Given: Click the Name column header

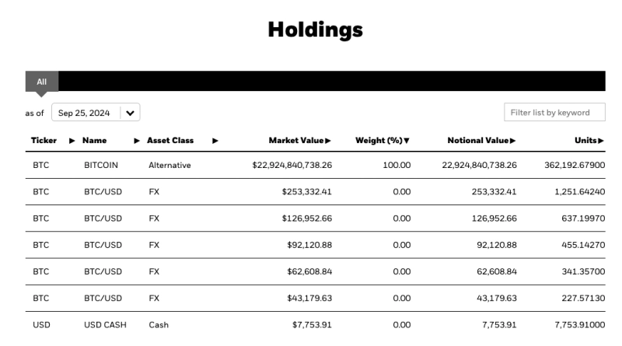Looking at the screenshot, I should coord(94,141).
